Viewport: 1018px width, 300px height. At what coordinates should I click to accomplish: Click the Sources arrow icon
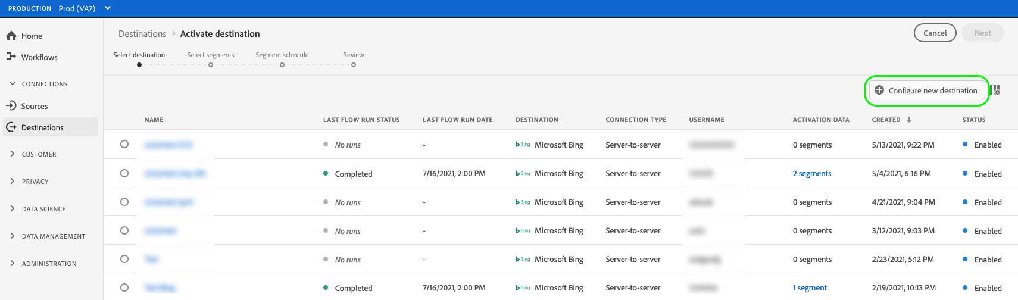pyautogui.click(x=11, y=106)
